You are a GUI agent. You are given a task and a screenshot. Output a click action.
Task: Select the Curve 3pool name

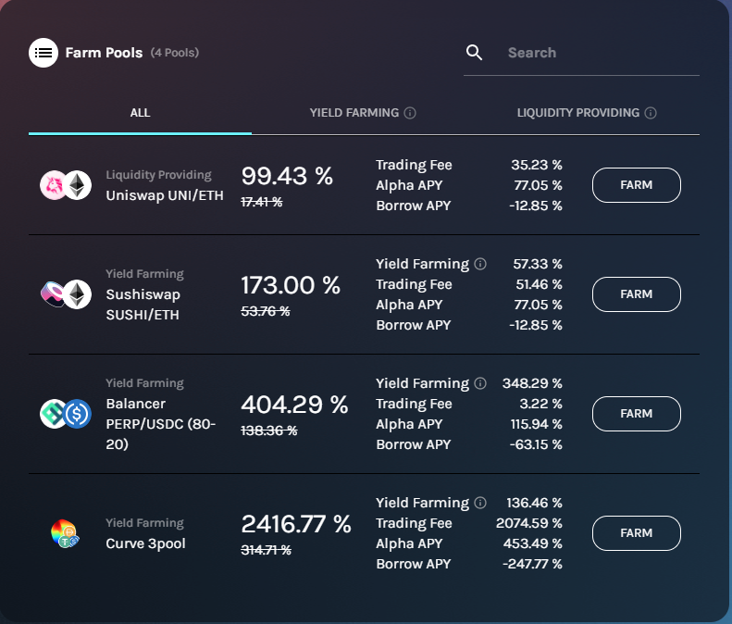point(145,543)
